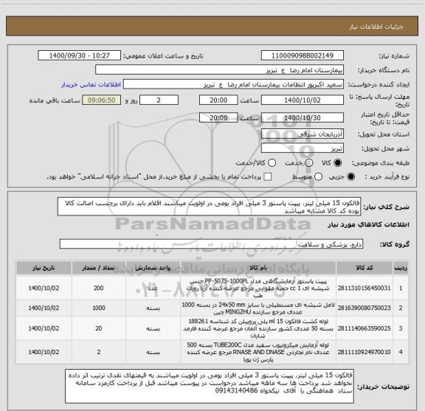
Task: Click the remaining days field showing 2
Action: pos(159,100)
